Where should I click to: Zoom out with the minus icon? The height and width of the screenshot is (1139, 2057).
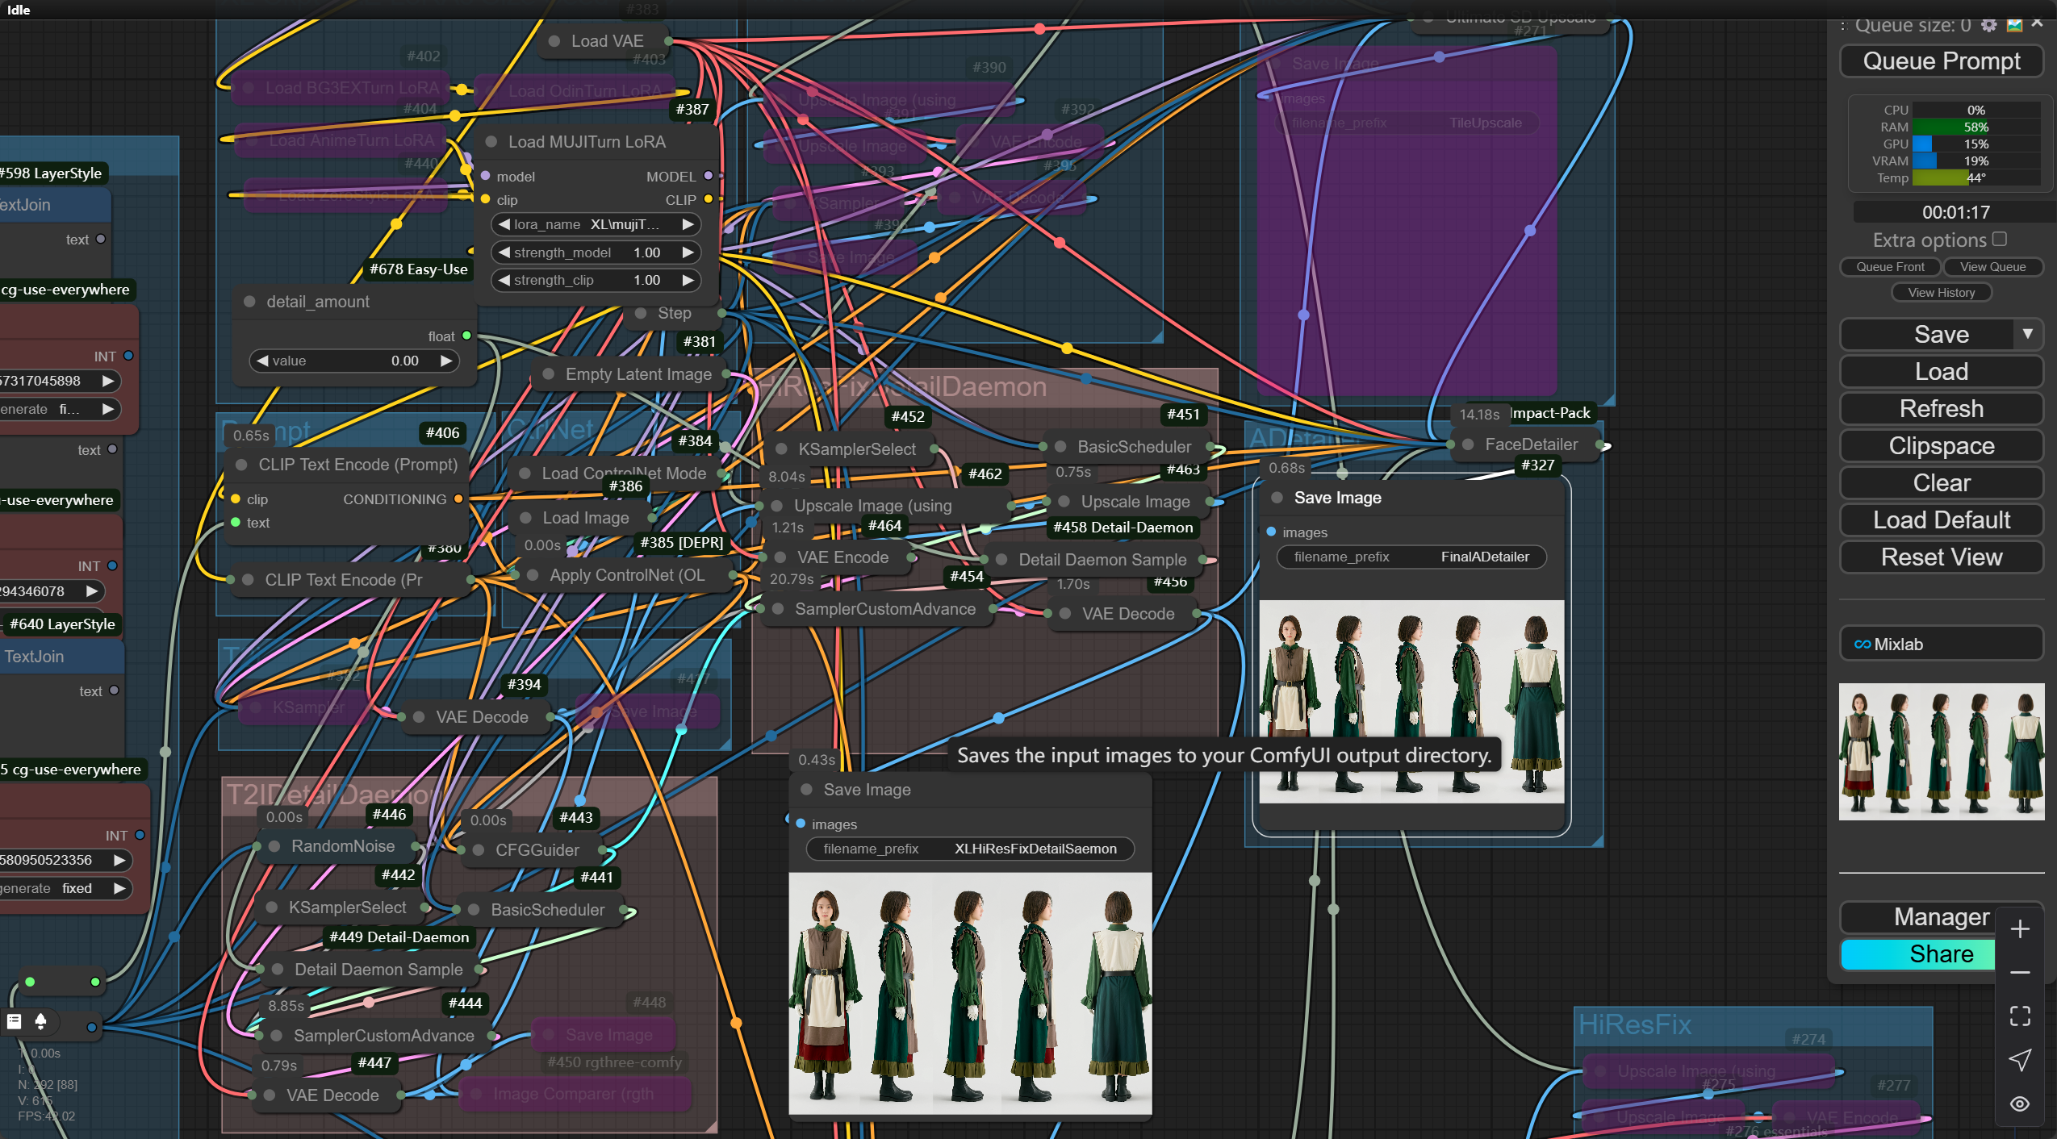click(2020, 973)
